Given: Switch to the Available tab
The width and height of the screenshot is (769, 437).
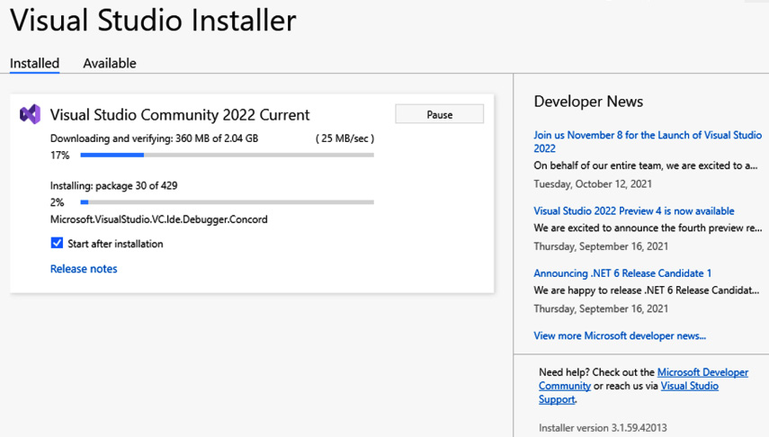Looking at the screenshot, I should click(110, 63).
